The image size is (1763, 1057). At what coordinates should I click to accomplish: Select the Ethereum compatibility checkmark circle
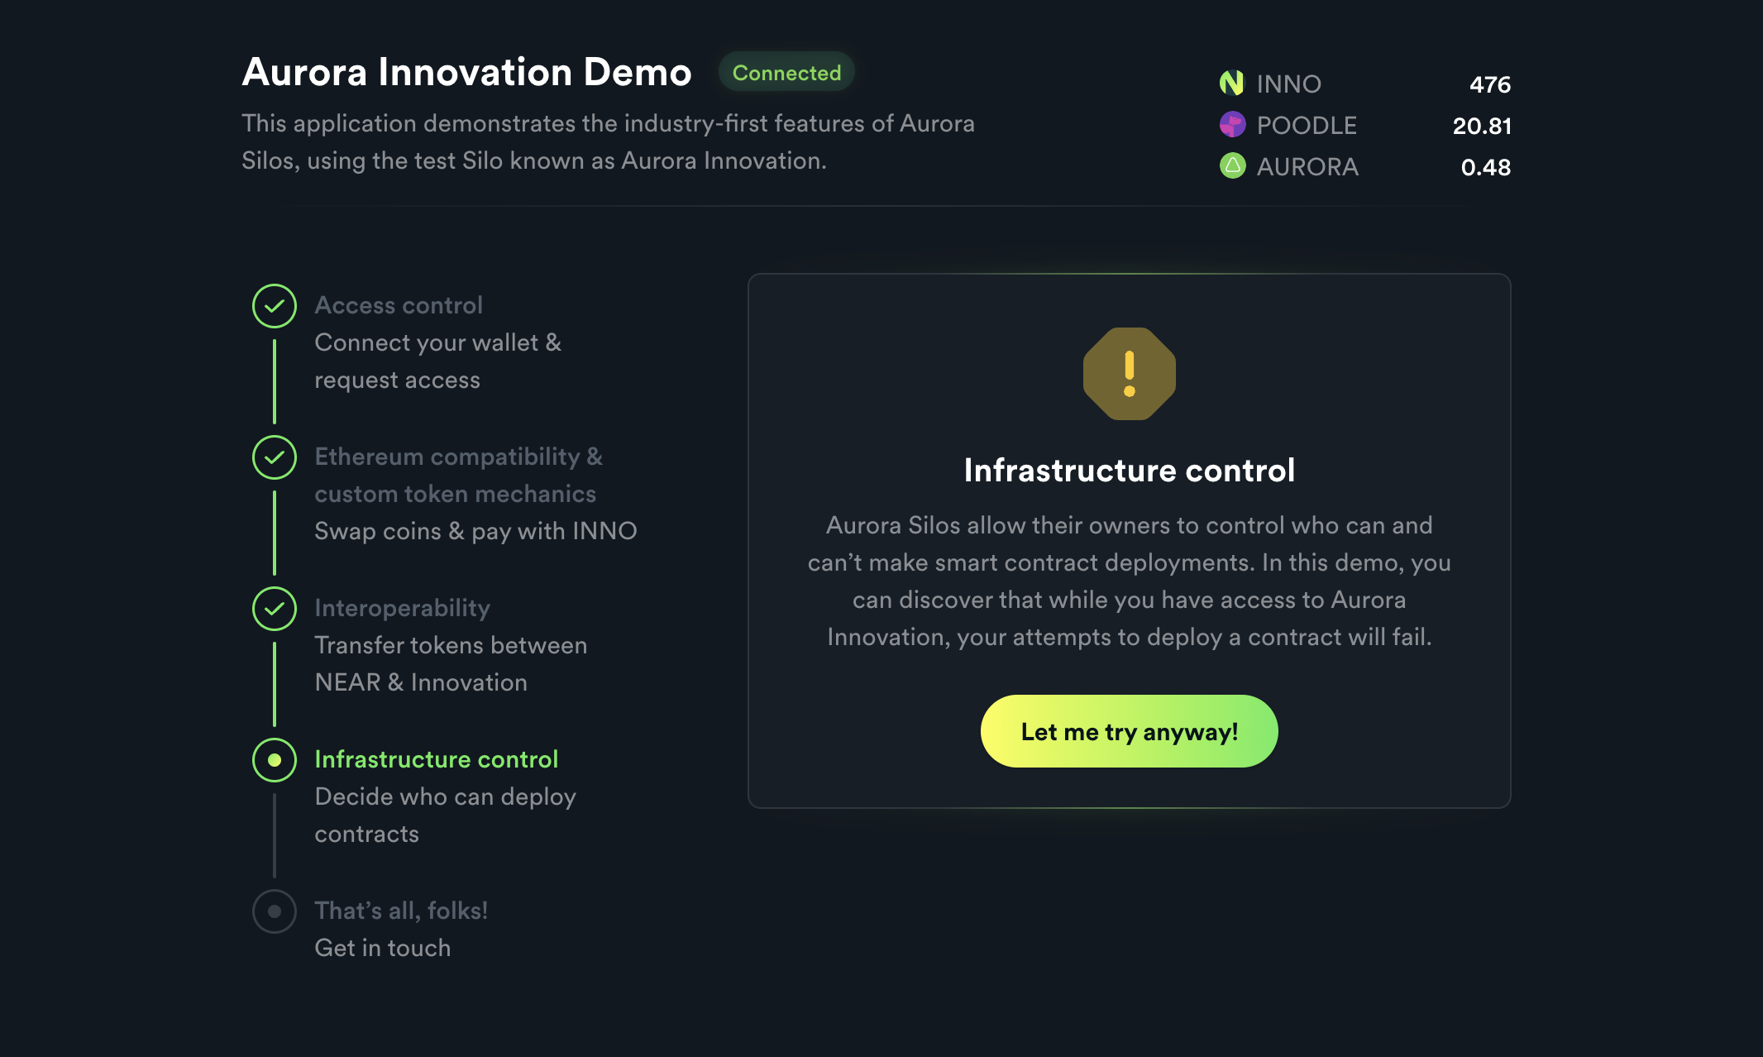(275, 457)
